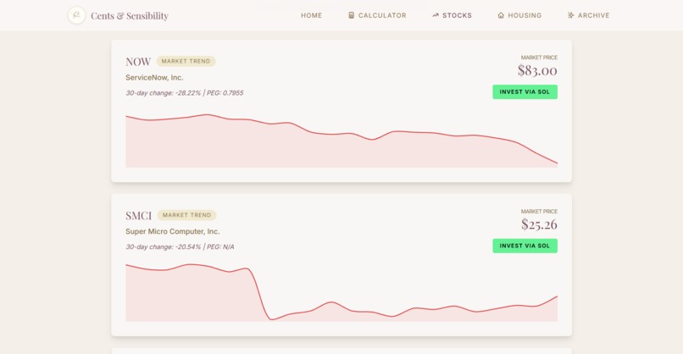Click the Market Price label above $25.26

[539, 211]
